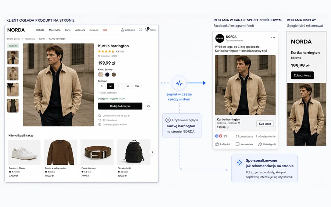This screenshot has width=331, height=207.
Task: Click the 199,99 zł price on product page
Action: click(107, 63)
